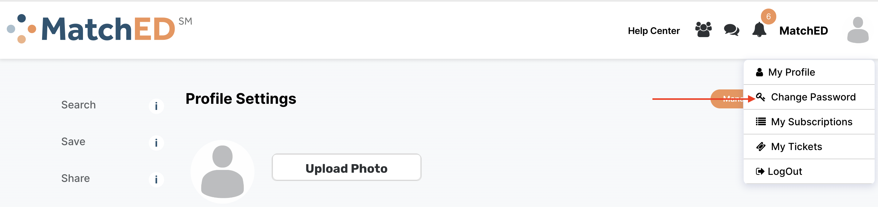The image size is (878, 207).
Task: Select LogOut from the menu
Action: (784, 171)
